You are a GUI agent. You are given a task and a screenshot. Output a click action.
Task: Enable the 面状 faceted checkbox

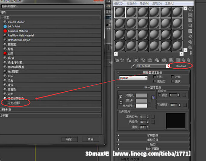tap(172, 81)
